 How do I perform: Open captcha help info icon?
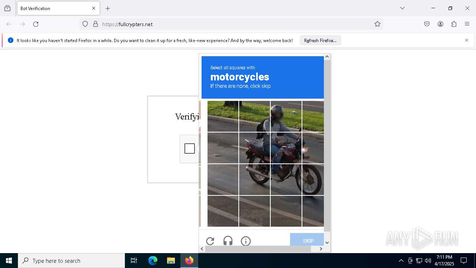pyautogui.click(x=246, y=241)
